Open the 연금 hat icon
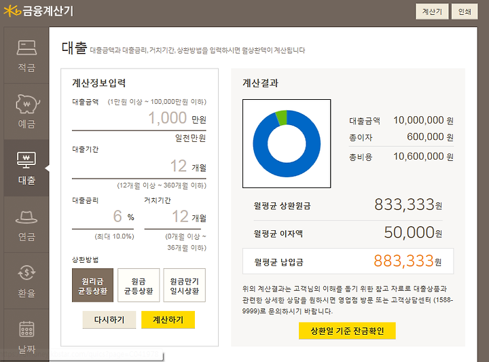Screen dimensions: 489x362 [26, 217]
